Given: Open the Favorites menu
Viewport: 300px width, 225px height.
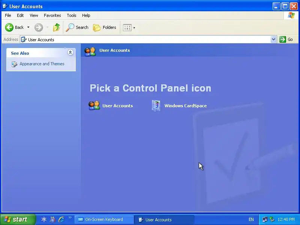Looking at the screenshot, I should point(52,15).
